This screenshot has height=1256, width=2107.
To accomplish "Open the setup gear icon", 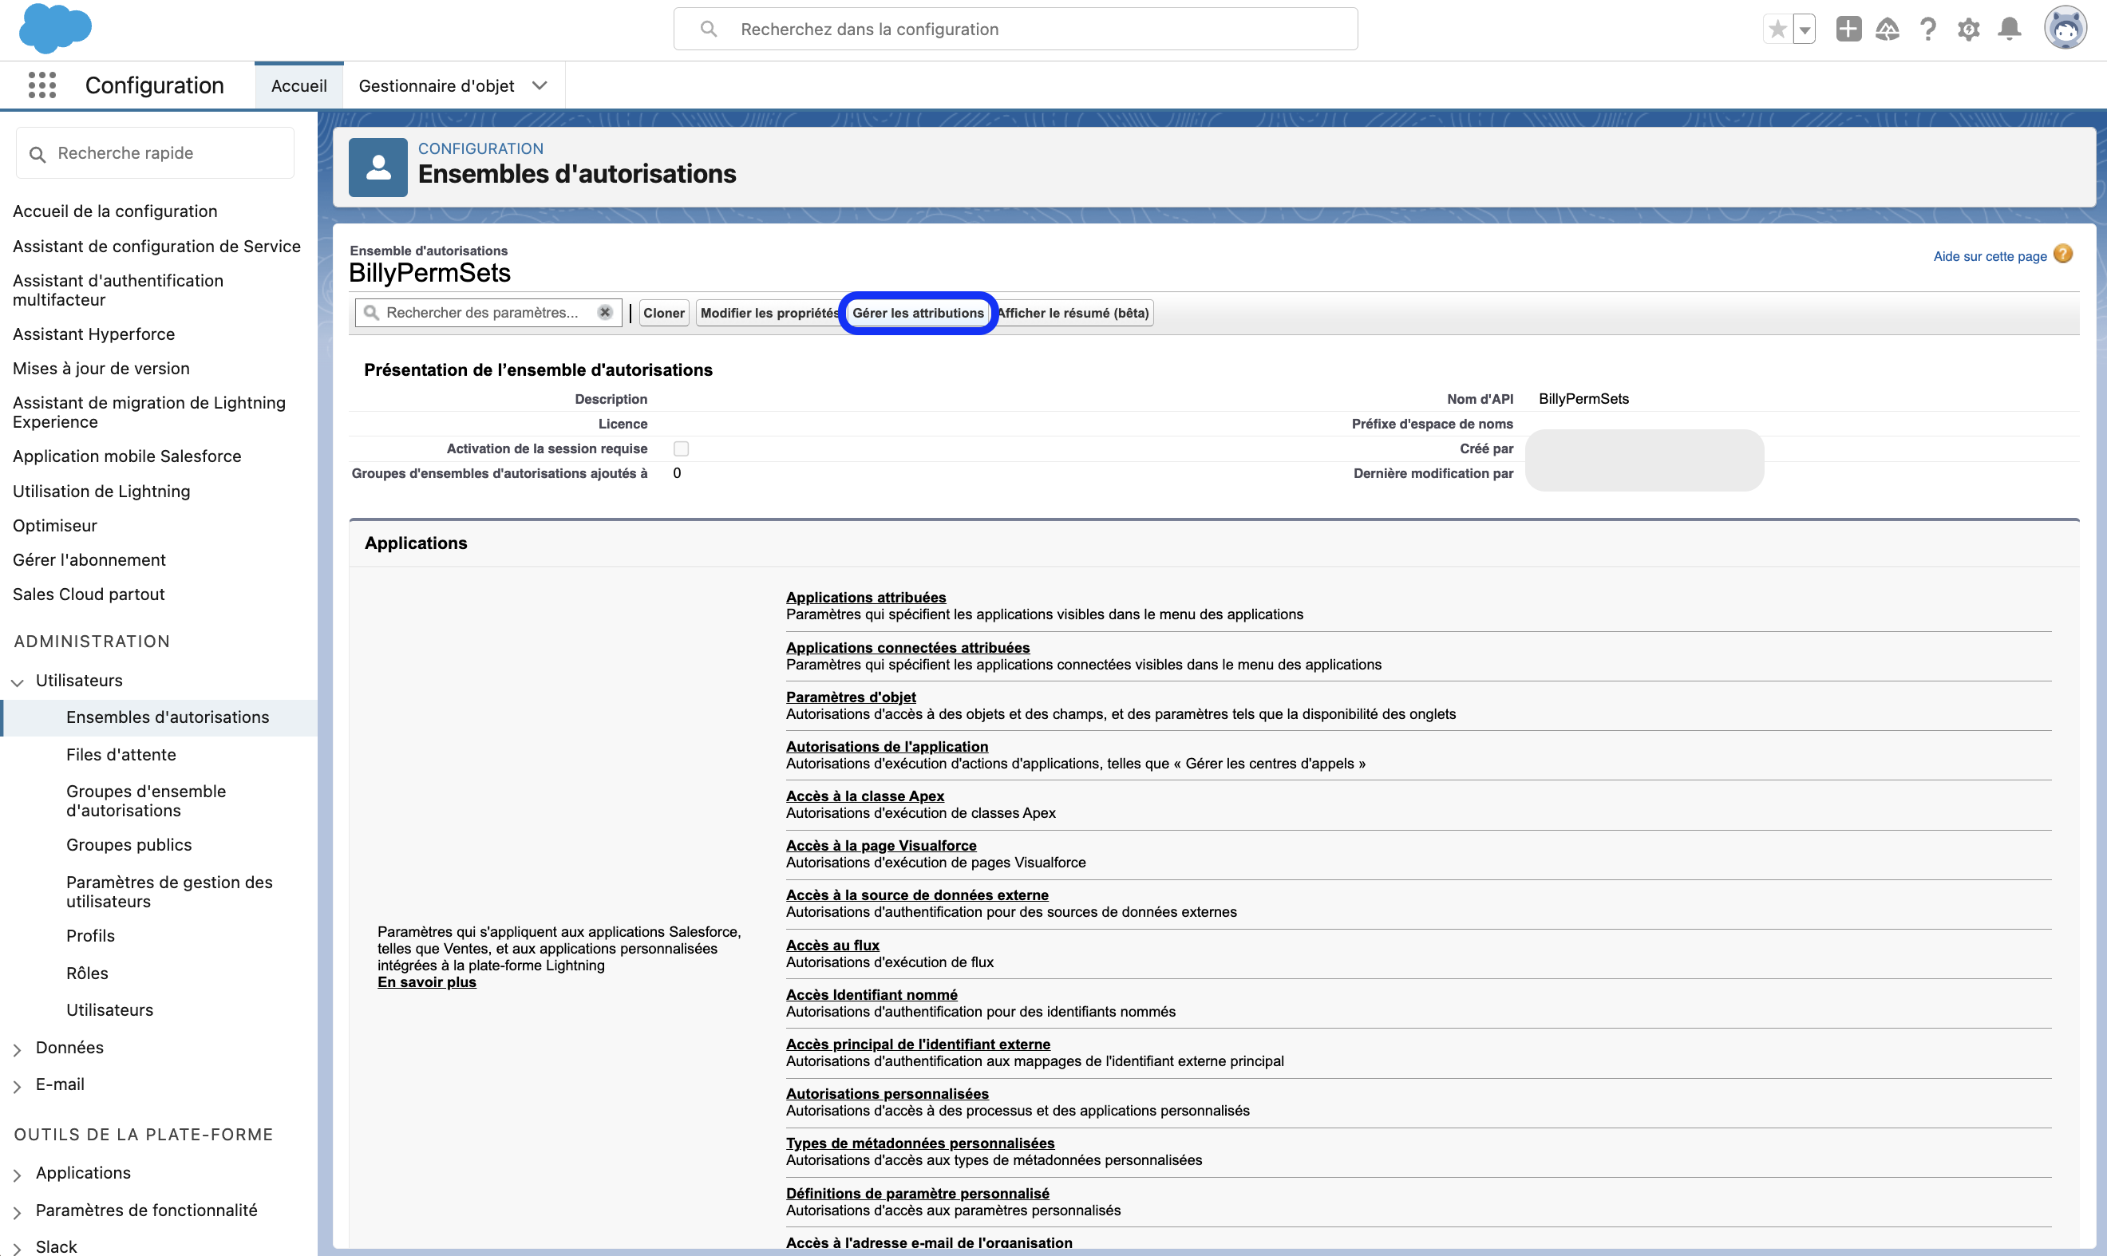I will click(1968, 30).
